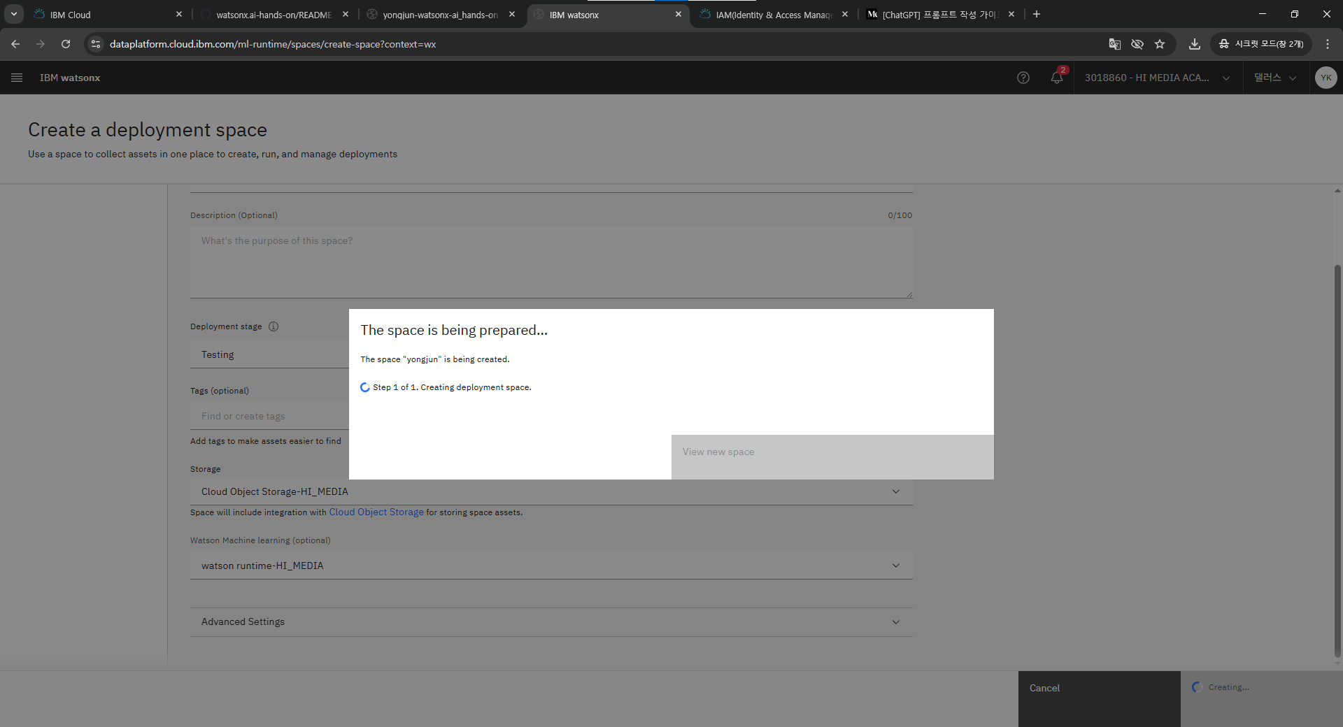This screenshot has width=1343, height=727.
Task: Click the Find or create tags field
Action: [269, 416]
